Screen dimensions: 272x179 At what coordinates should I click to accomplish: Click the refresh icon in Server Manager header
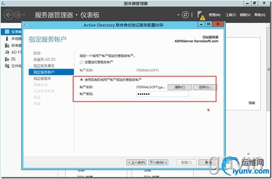point(185,15)
